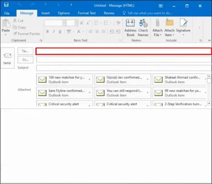Toggle bold formatting
This screenshot has width=212, height=184.
pos(47,31)
